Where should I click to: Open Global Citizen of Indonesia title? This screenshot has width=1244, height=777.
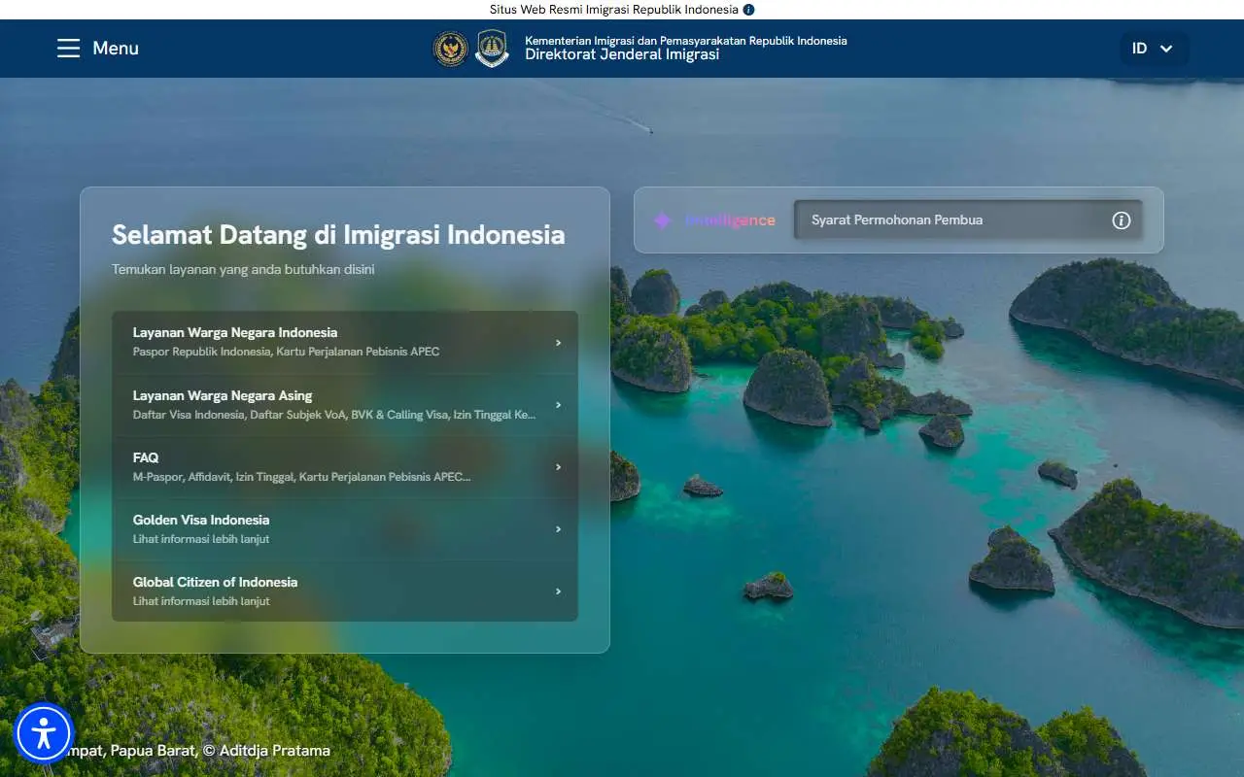215,582
